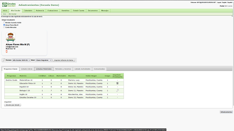The image size is (234, 131).
Task: Switch to the Listado Actividades tab
Action: click(x=82, y=69)
